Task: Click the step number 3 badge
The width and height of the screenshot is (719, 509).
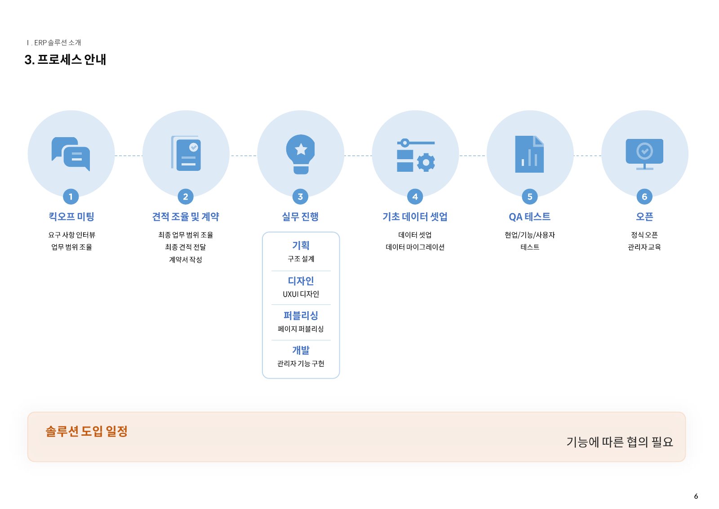Action: point(300,196)
